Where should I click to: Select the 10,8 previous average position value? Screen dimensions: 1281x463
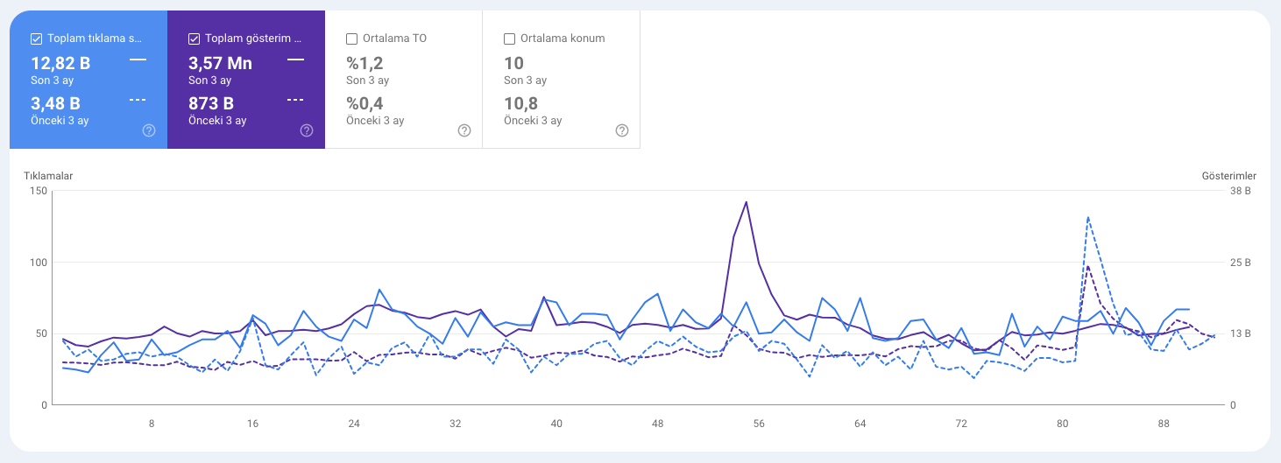coord(520,103)
